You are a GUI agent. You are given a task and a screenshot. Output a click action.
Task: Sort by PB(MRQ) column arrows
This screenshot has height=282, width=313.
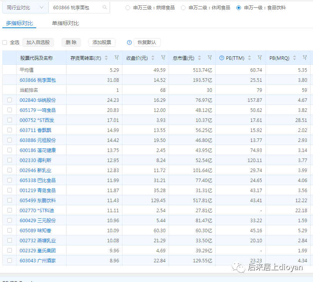295,58
